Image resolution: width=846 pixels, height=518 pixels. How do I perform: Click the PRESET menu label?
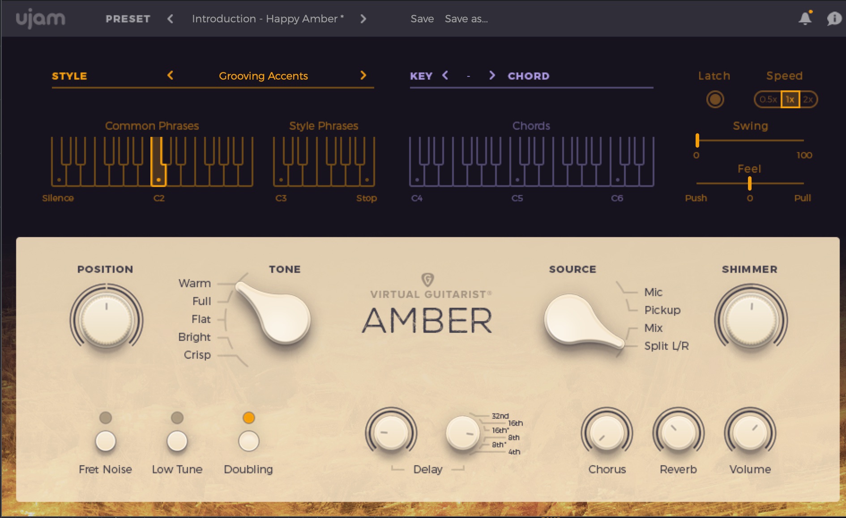click(x=128, y=19)
